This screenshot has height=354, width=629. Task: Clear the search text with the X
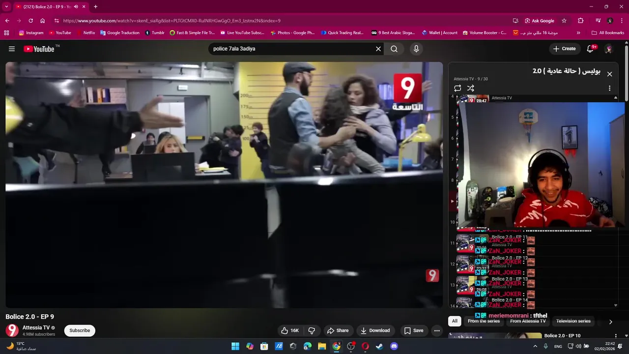coord(378,49)
